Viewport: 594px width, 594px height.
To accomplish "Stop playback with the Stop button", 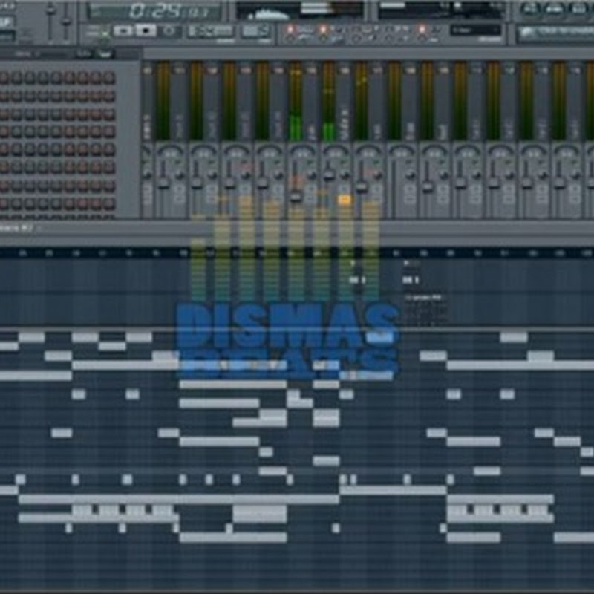I will 146,30.
